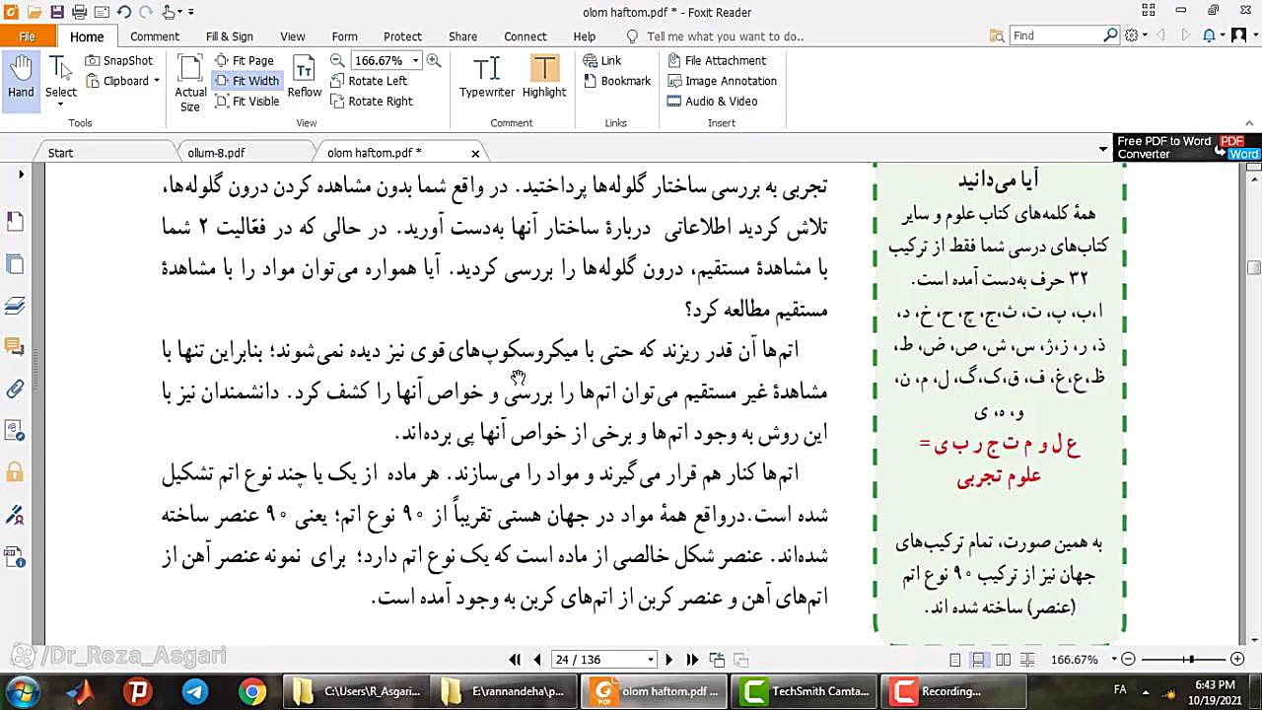
Task: Open the Reflow view
Action: [304, 77]
